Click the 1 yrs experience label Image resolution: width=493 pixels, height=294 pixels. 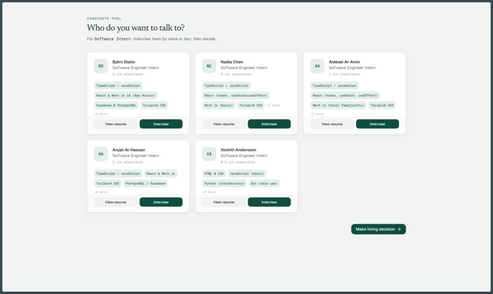(344, 74)
